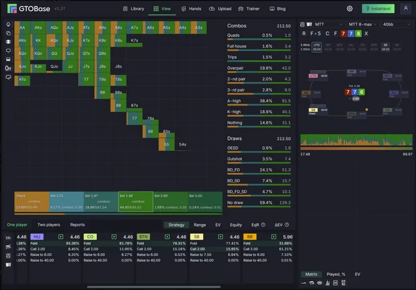Image resolution: width=416 pixels, height=290 pixels.
Task: Click the C action in history line
Action: click(327, 34)
